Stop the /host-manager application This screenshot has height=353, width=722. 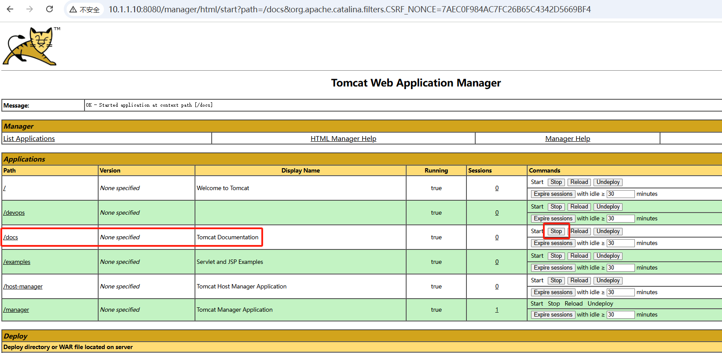point(556,281)
